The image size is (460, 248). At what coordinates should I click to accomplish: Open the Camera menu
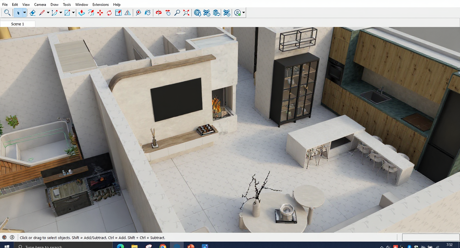point(40,5)
